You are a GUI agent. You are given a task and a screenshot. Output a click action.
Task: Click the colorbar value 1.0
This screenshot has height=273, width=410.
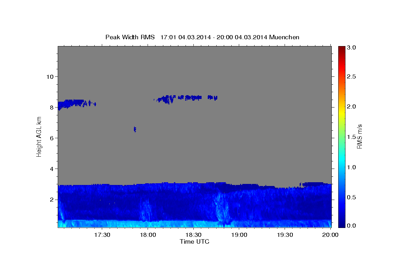pos(352,167)
